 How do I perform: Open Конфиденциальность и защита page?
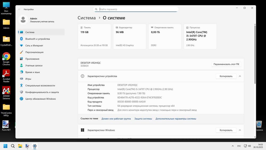click(42, 92)
